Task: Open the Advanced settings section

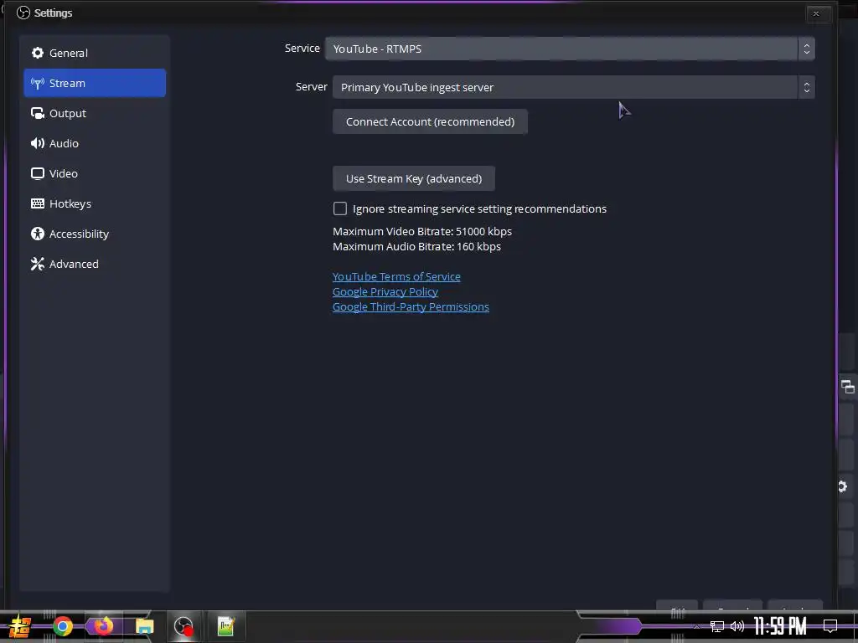Action: click(x=95, y=264)
